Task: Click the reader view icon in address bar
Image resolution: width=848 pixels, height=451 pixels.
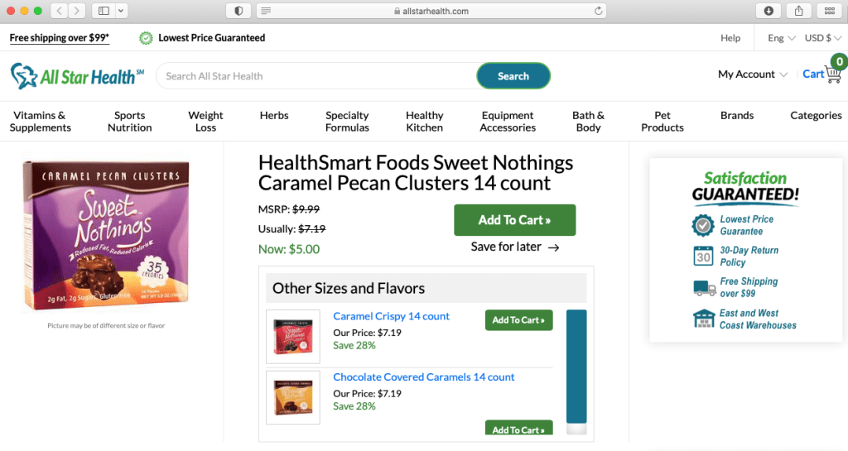Action: [x=266, y=11]
